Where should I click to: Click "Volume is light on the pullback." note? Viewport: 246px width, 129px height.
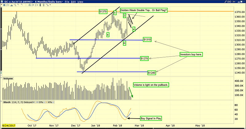pos(151,85)
